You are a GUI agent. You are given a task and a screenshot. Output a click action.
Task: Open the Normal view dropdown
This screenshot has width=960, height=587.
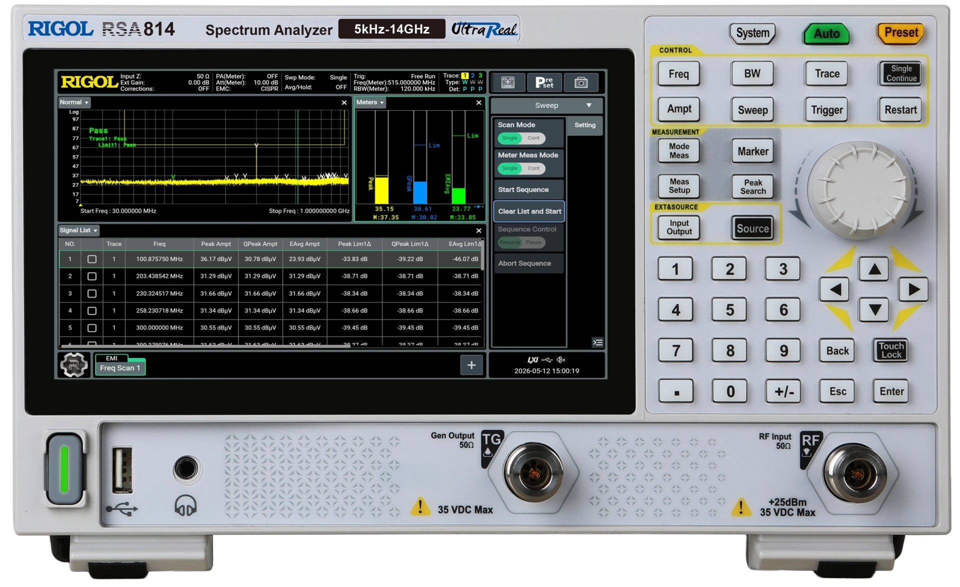(x=74, y=102)
